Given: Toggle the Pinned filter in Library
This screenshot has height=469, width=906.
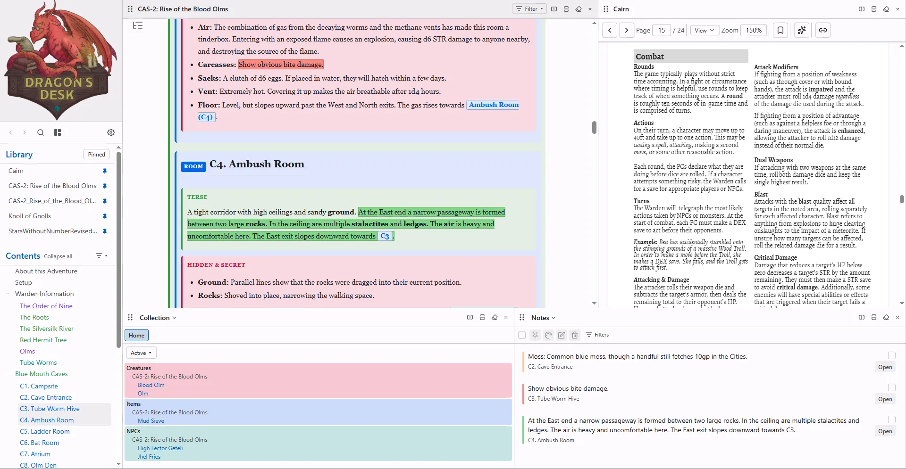Looking at the screenshot, I should tap(96, 155).
